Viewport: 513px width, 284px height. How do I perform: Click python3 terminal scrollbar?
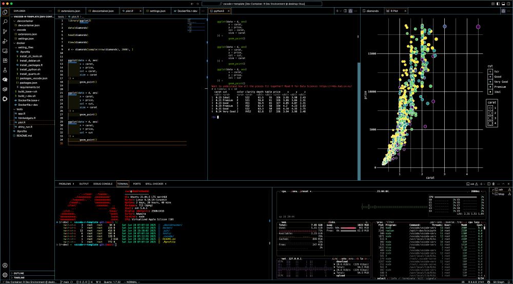point(359,121)
